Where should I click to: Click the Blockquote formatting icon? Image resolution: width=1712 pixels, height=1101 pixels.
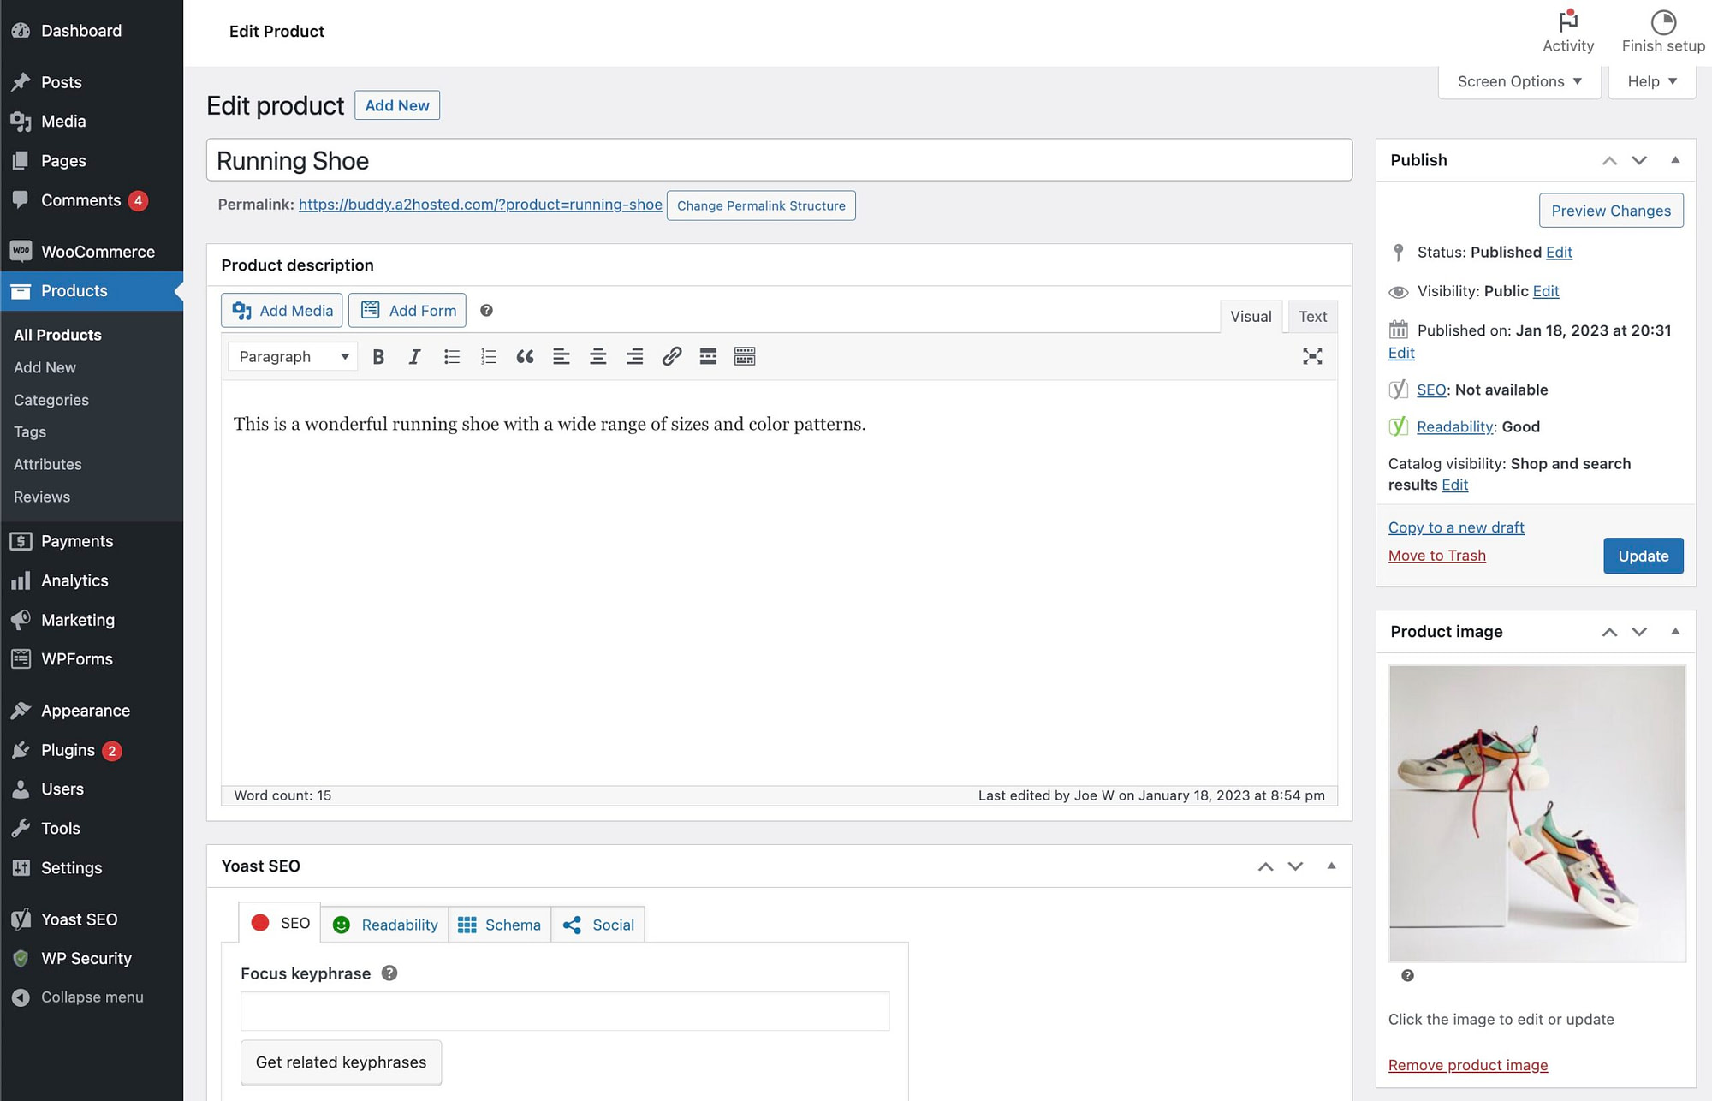click(x=524, y=357)
